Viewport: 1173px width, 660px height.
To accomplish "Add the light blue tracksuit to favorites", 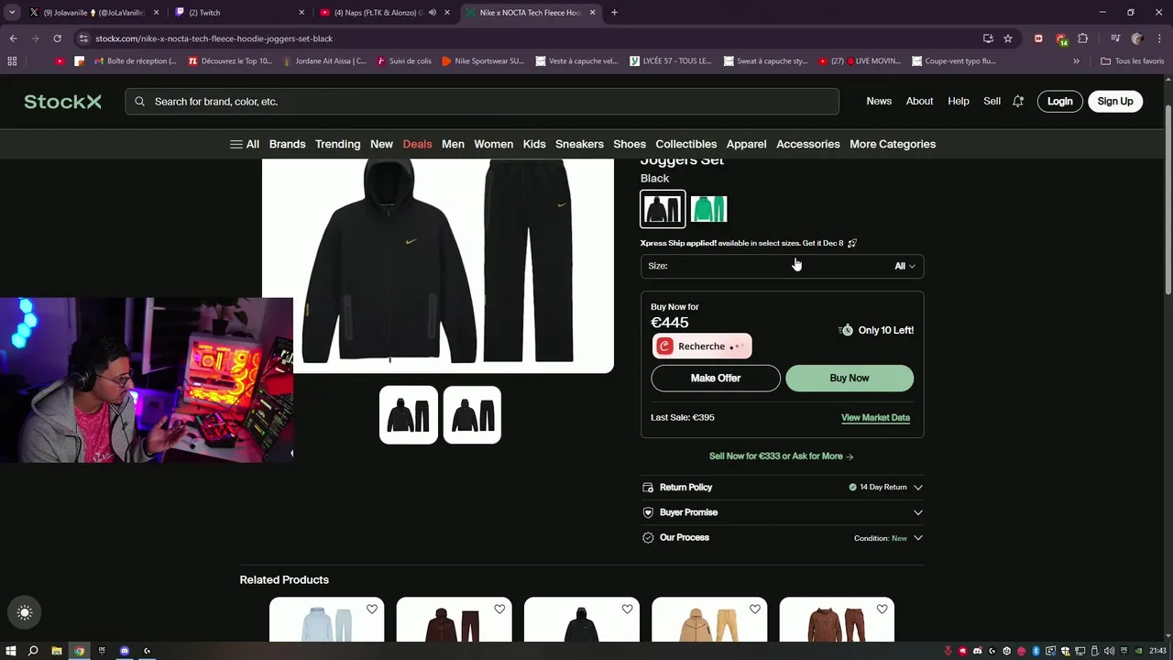I will (372, 609).
